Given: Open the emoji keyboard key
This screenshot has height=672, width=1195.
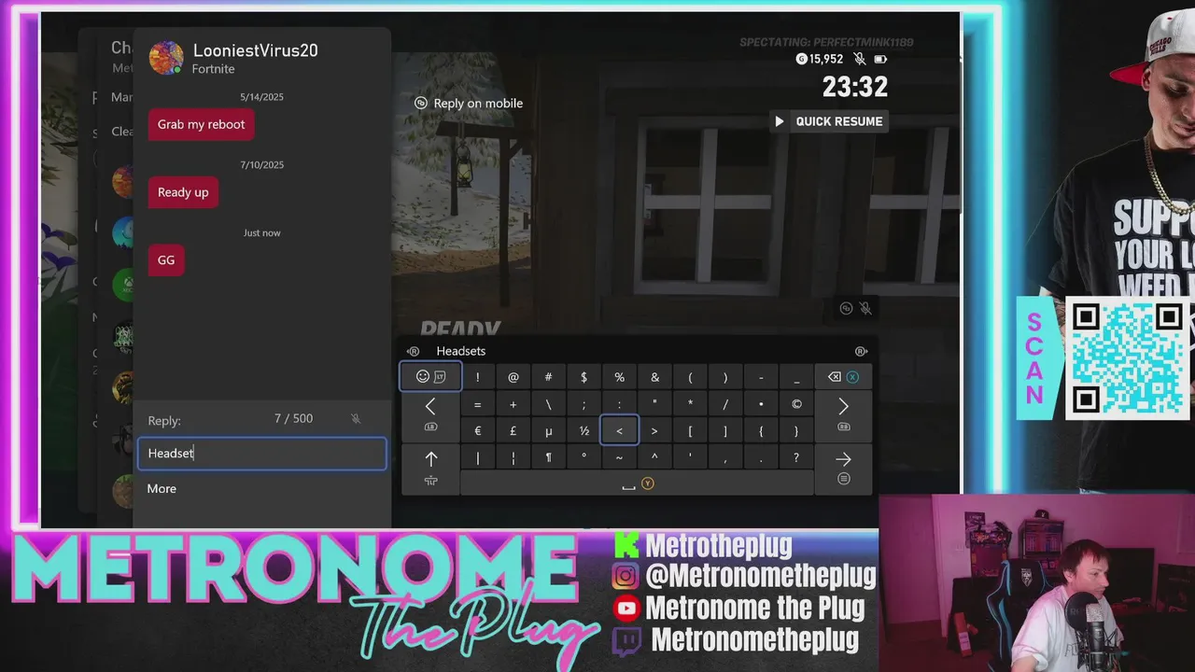Looking at the screenshot, I should click(430, 377).
